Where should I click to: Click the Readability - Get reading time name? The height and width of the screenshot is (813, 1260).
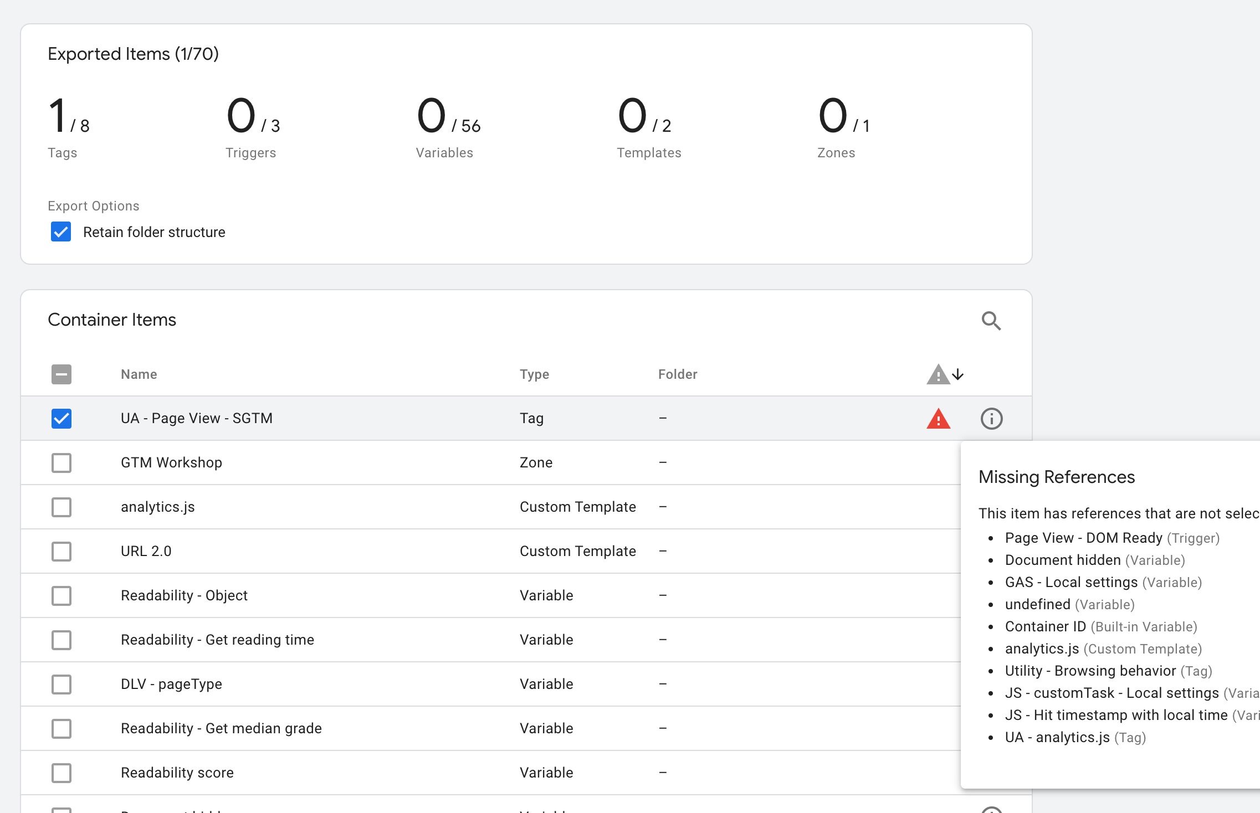point(217,640)
